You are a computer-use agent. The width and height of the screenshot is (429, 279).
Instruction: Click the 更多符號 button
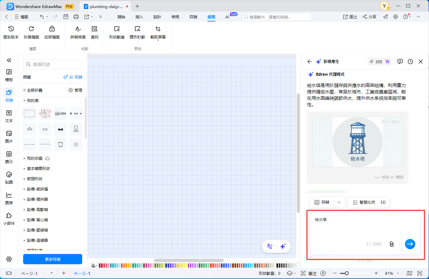53,259
